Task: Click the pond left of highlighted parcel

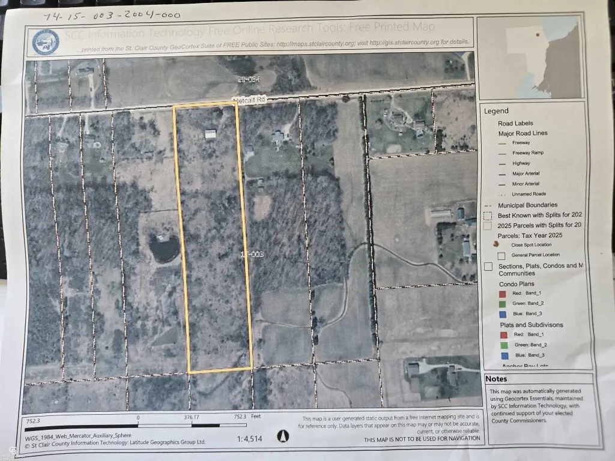Action: [163, 247]
